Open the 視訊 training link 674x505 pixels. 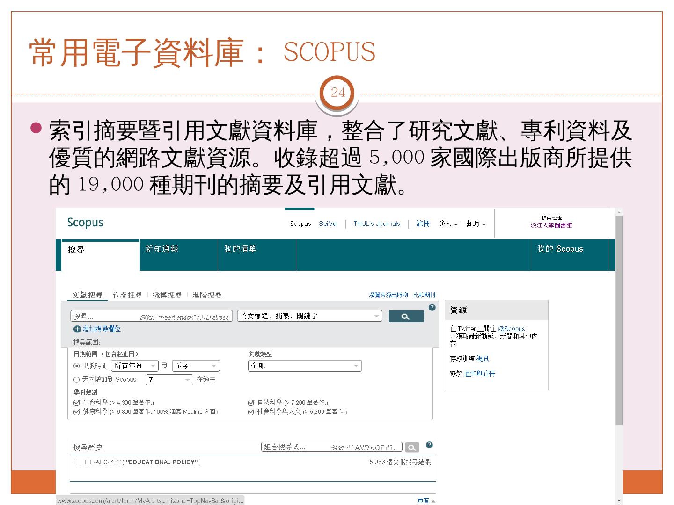point(483,359)
